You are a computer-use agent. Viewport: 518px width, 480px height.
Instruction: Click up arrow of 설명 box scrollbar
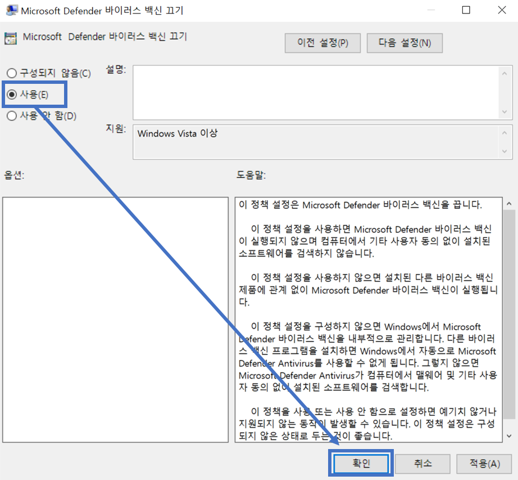click(505, 74)
